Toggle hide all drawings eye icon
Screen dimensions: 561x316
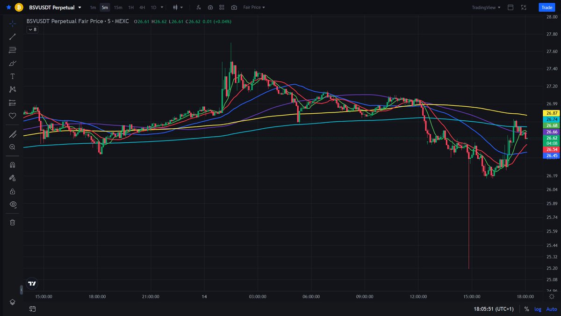[x=13, y=204]
